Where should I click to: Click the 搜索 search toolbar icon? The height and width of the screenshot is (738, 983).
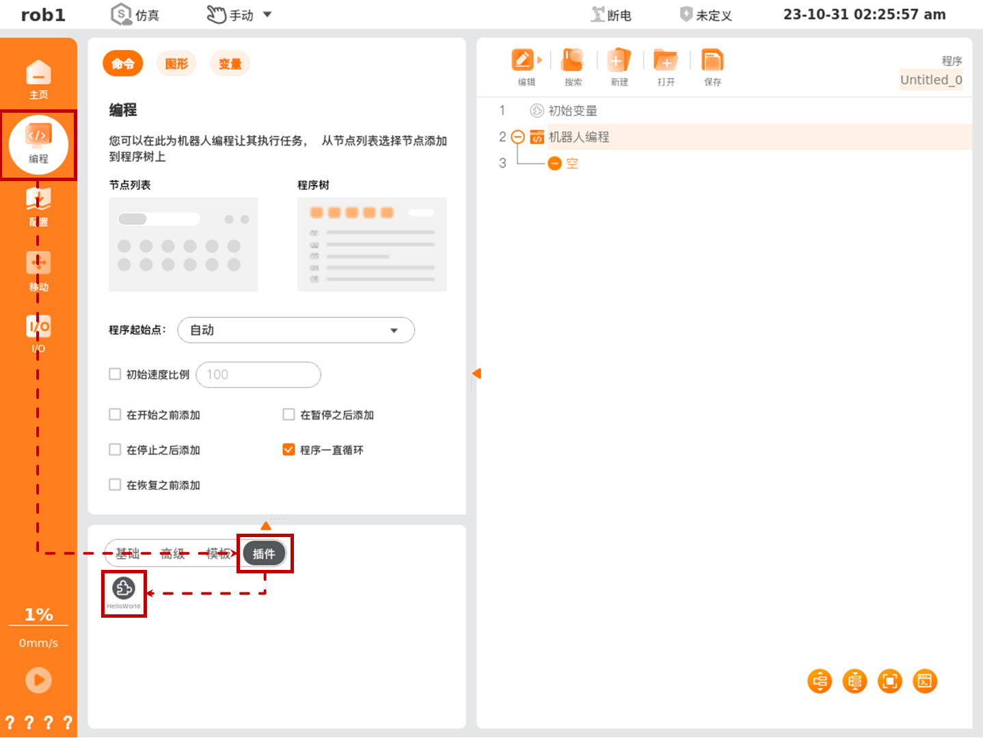coord(573,67)
